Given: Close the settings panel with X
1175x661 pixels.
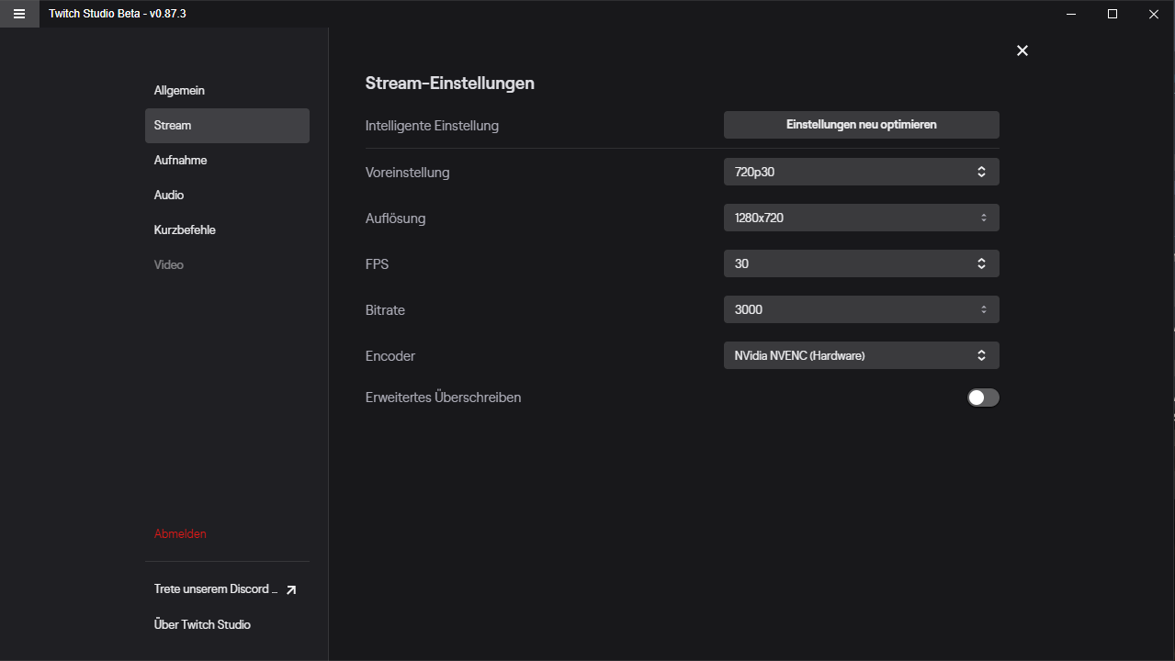Looking at the screenshot, I should (1022, 50).
